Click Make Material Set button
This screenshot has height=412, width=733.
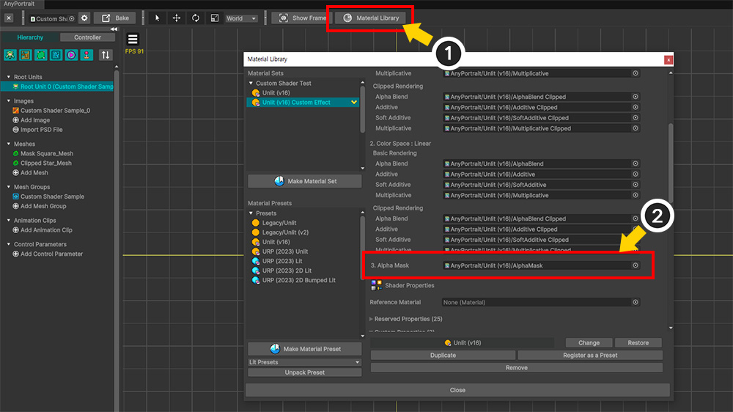point(304,181)
